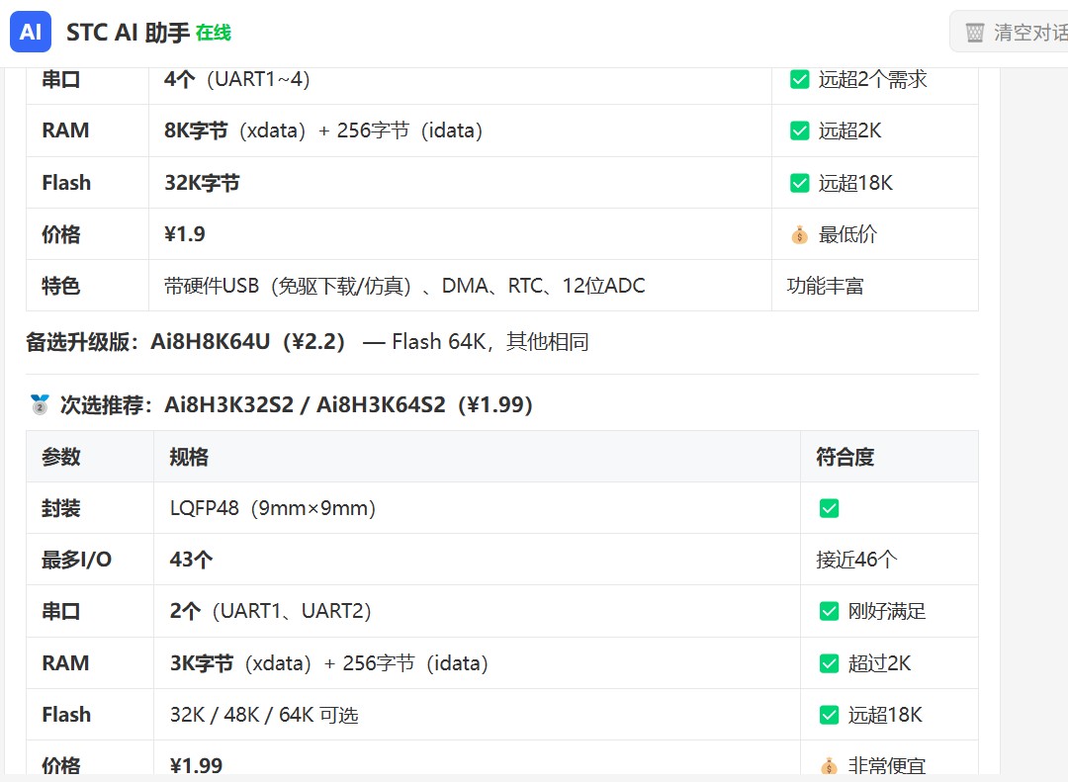Click the trash bin clear icon
This screenshot has height=782, width=1068.
tap(975, 32)
